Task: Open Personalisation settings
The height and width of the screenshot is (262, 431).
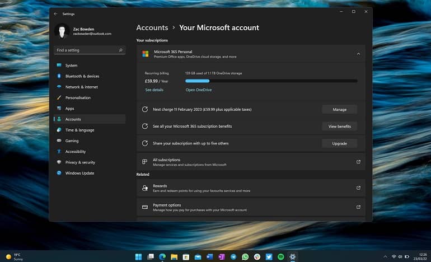Action: 90,97
